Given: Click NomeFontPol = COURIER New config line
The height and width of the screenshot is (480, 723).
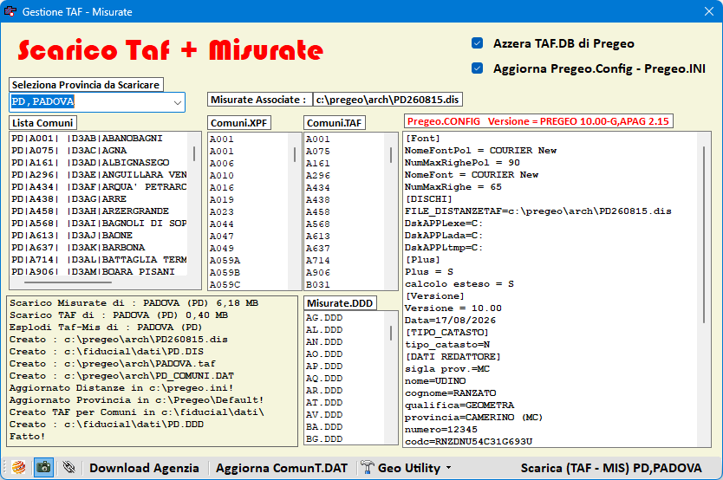Looking at the screenshot, I should pos(481,151).
